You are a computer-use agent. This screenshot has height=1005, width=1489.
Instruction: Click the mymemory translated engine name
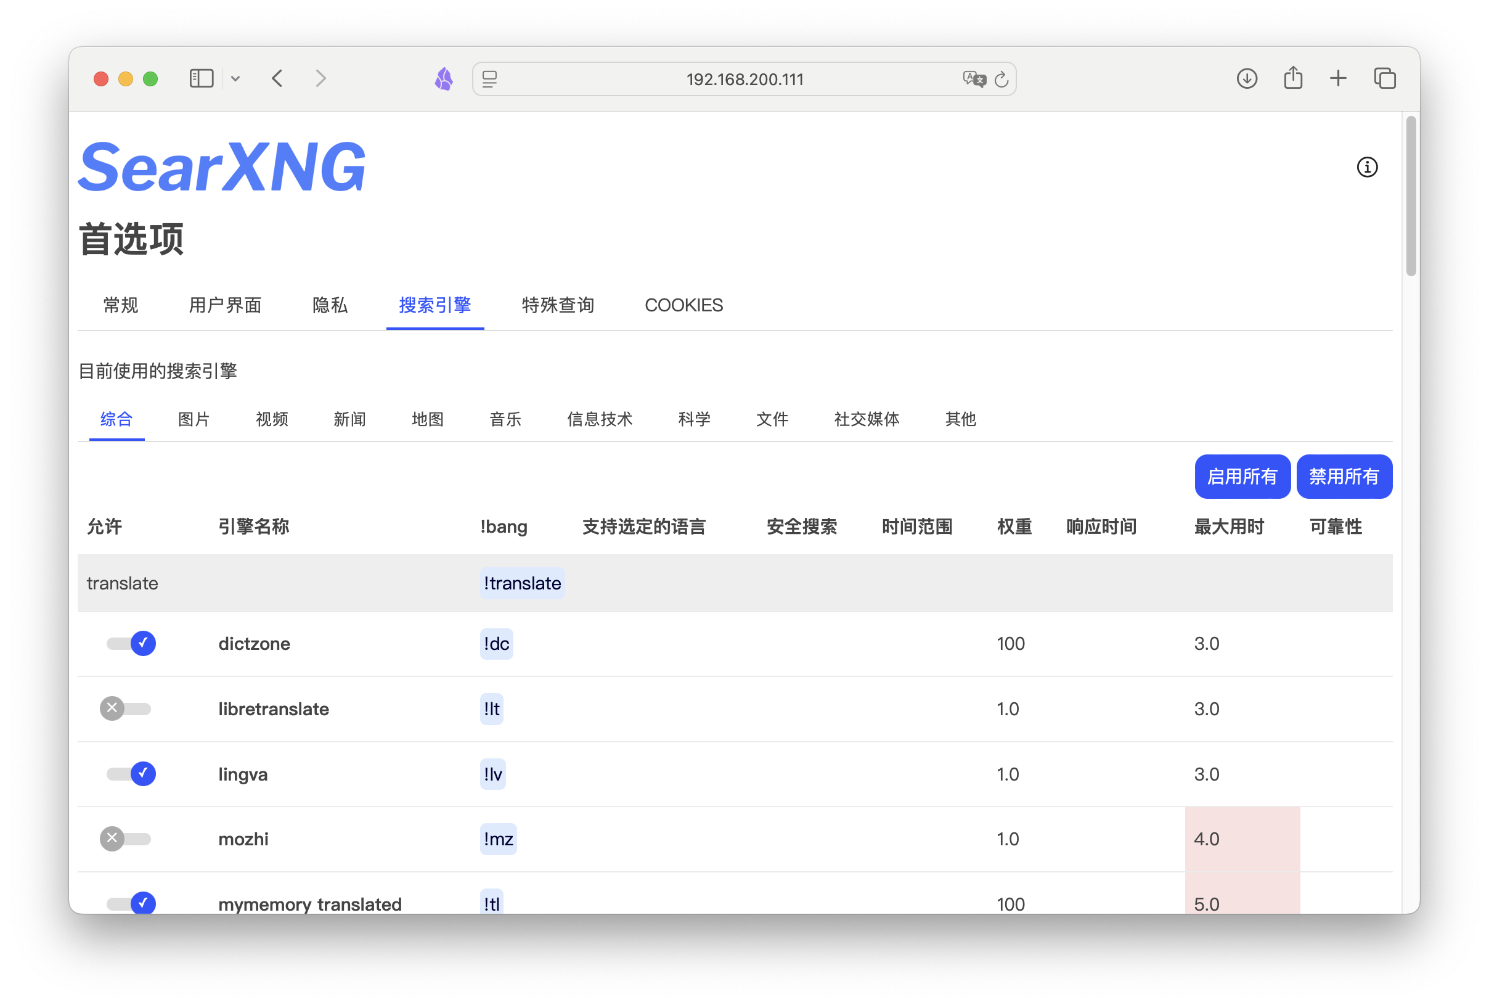point(310,904)
